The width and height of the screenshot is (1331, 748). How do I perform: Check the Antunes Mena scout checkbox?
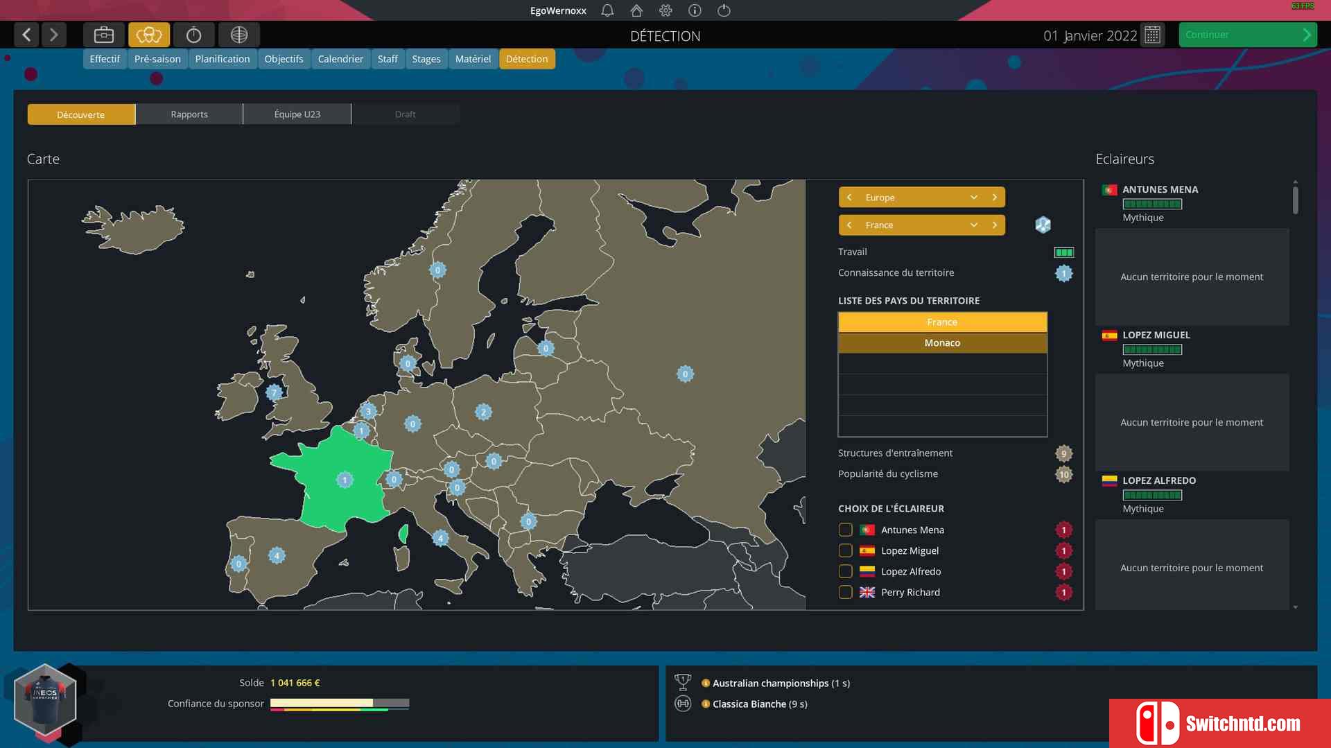845,530
